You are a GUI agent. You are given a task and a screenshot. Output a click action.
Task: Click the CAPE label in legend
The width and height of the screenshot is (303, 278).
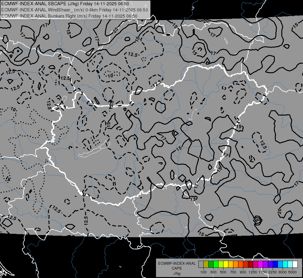coord(177,268)
